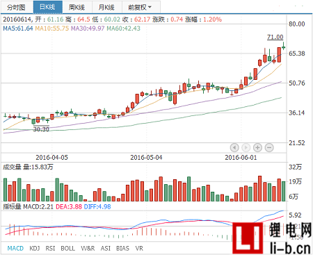The width and height of the screenshot is (313, 255).
Task: Click the chart scroll-left arrow icon
Action: (234, 147)
